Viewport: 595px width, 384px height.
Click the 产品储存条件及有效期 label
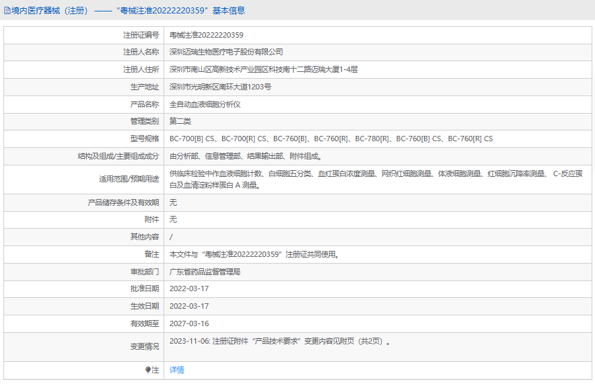click(x=123, y=202)
